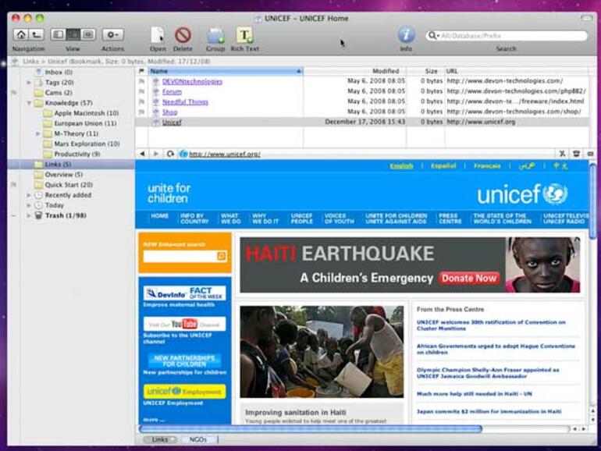Click the Trash icon in sidebar
The height and width of the screenshot is (451, 601).
pyautogui.click(x=37, y=215)
